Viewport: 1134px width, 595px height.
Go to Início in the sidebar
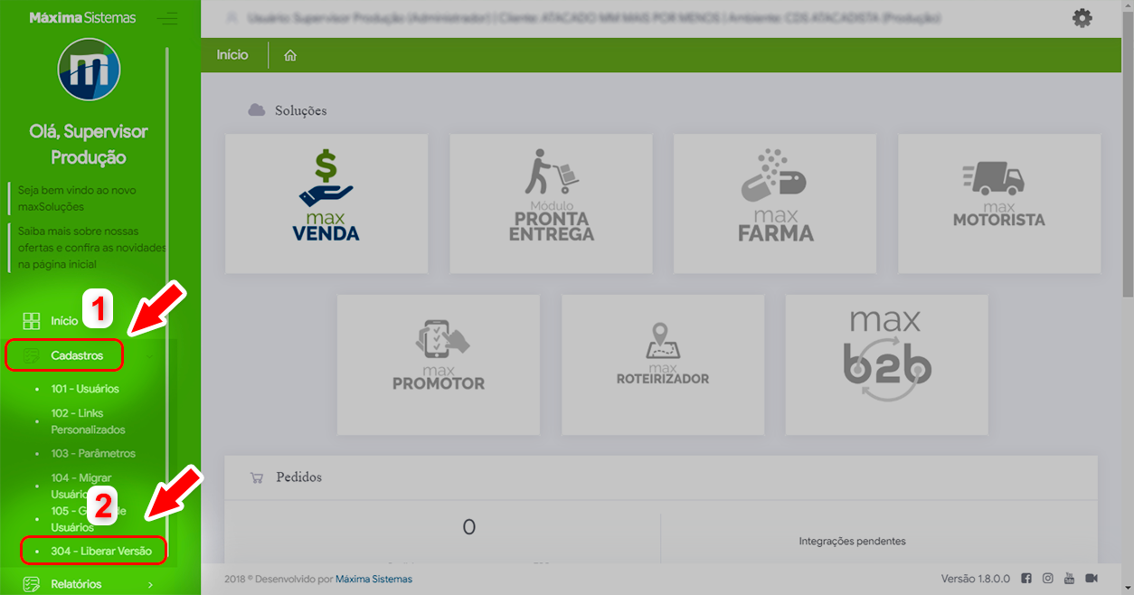click(x=64, y=321)
